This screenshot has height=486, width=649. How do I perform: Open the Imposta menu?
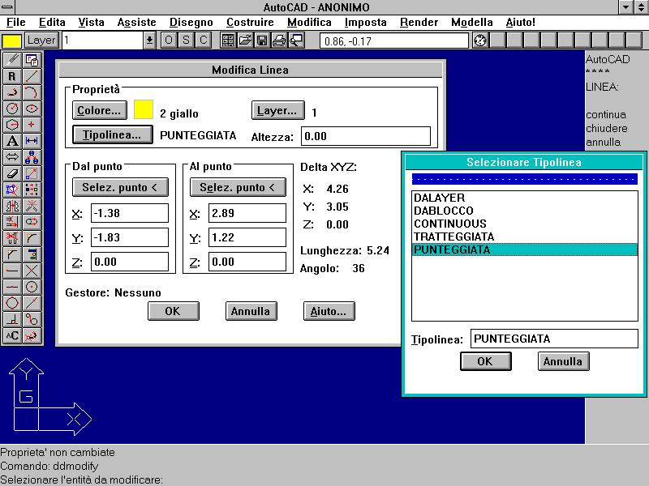tap(366, 23)
